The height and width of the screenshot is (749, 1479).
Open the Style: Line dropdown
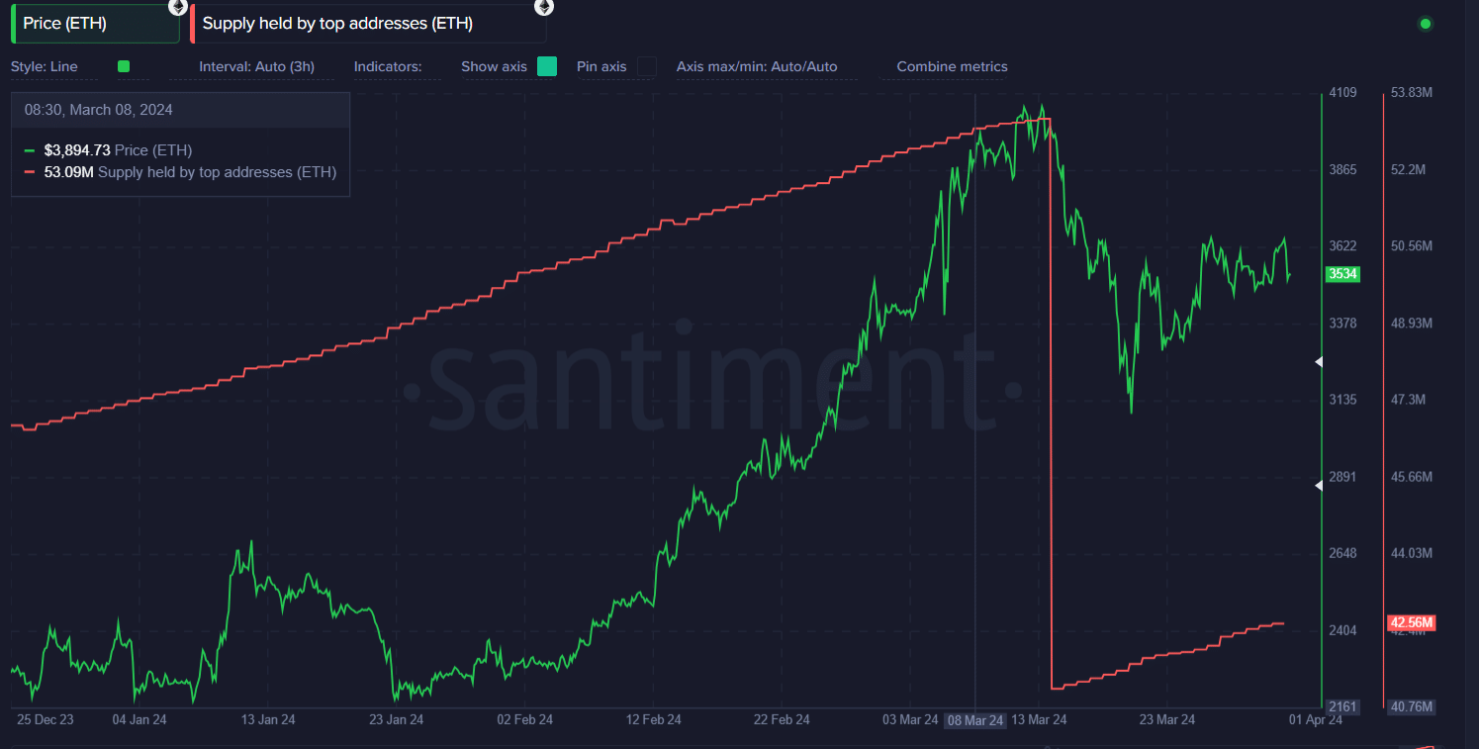point(45,67)
